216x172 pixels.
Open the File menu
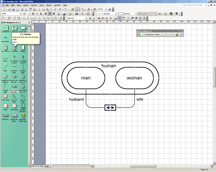pos(7,5)
